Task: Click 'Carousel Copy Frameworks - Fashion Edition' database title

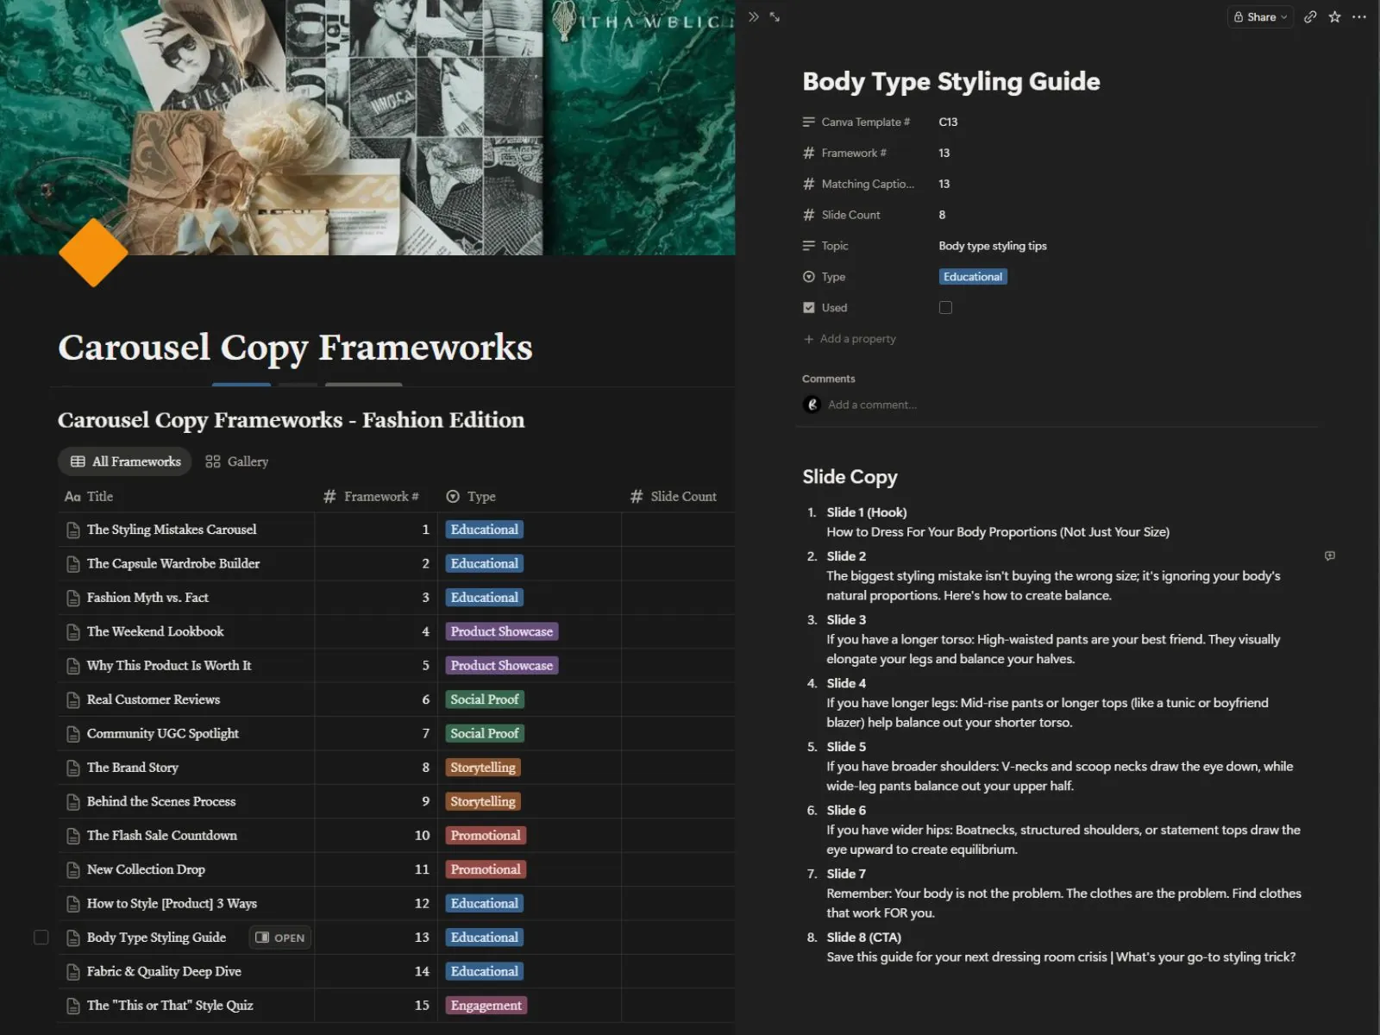Action: pos(291,420)
